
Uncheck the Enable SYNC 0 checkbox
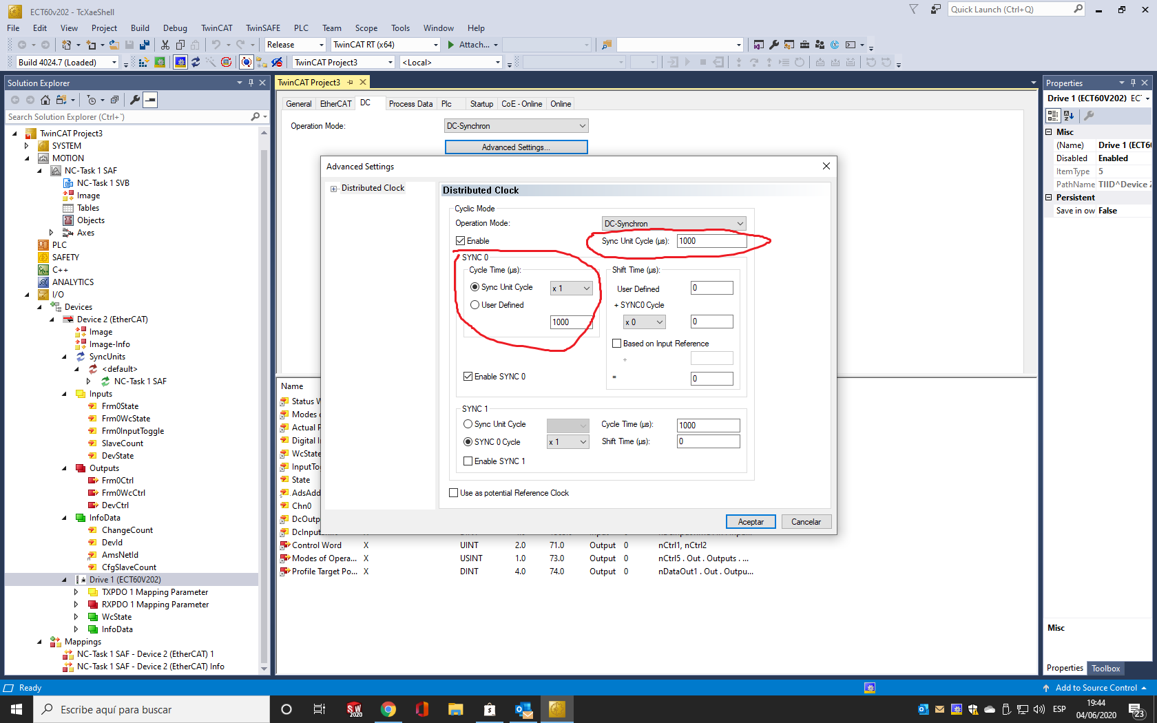(x=468, y=377)
